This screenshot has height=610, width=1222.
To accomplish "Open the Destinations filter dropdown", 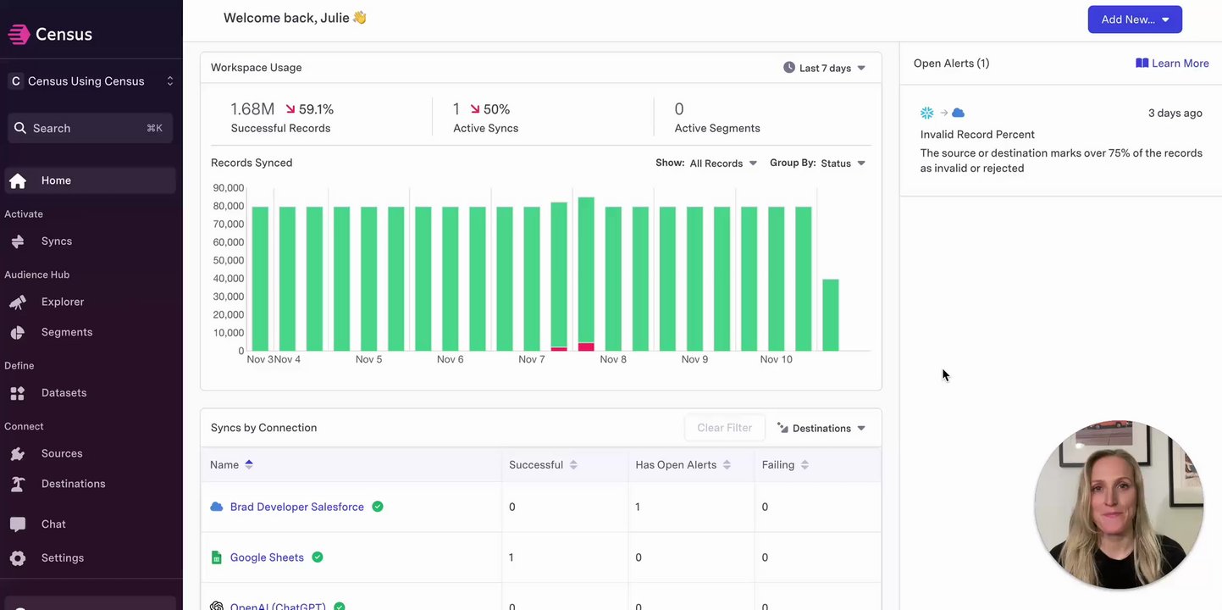I will pyautogui.click(x=821, y=429).
